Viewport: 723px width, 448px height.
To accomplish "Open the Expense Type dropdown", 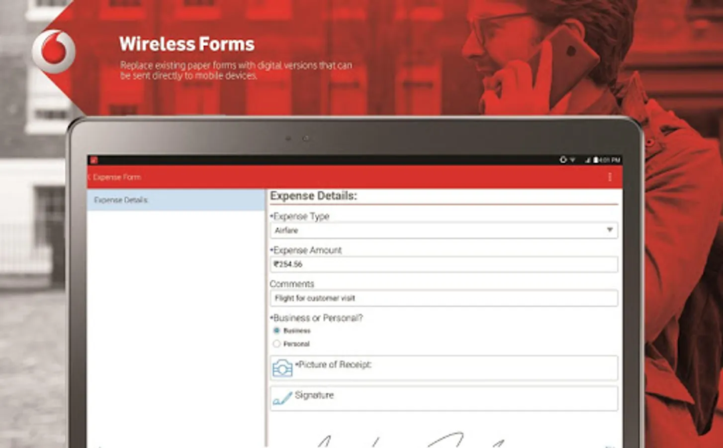I will click(x=444, y=230).
